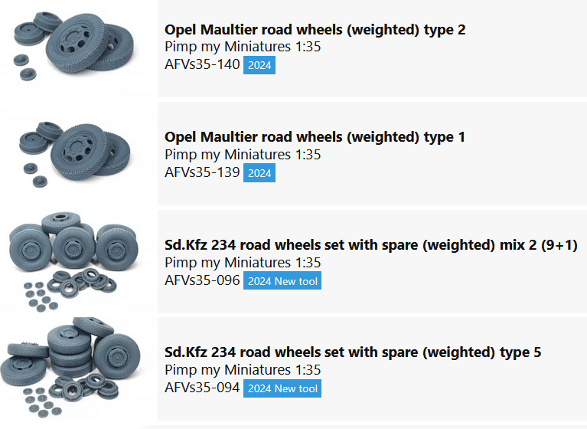Select the '2024 New tool' badge for AFVs35-094
The height and width of the screenshot is (429, 587).
click(282, 388)
